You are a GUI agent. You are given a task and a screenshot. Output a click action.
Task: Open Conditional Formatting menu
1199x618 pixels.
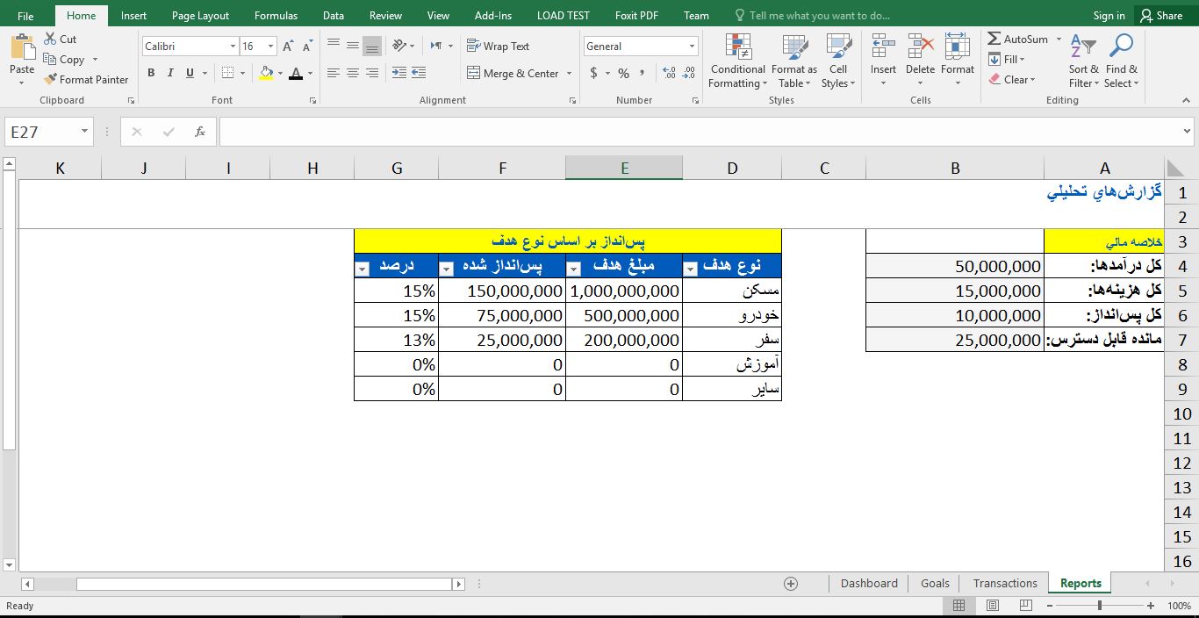coord(737,61)
